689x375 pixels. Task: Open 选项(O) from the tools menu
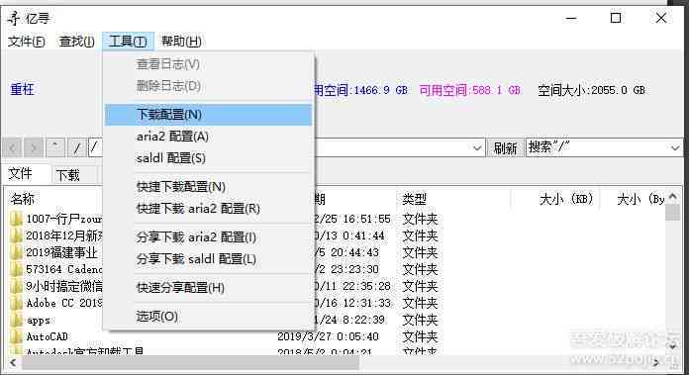[x=208, y=317]
